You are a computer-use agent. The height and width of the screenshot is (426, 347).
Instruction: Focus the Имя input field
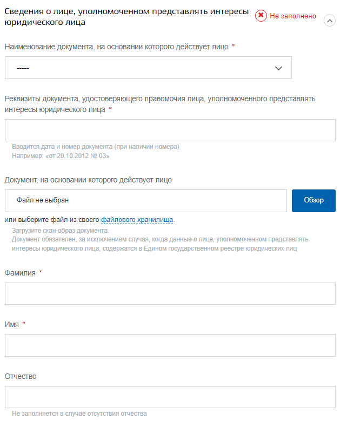170,345
